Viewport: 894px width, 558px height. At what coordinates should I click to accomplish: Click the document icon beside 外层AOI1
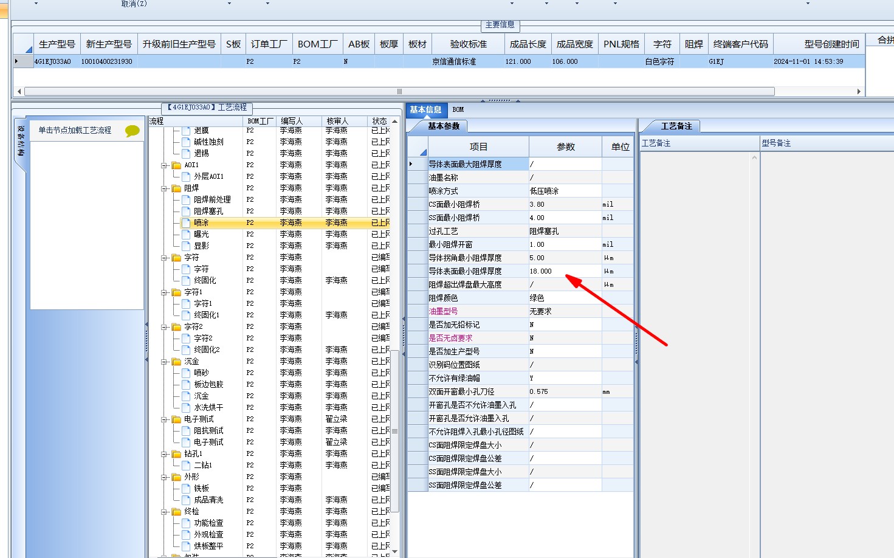point(186,176)
